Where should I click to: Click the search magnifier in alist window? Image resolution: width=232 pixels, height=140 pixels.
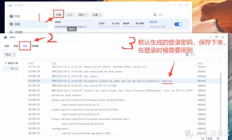(187, 55)
